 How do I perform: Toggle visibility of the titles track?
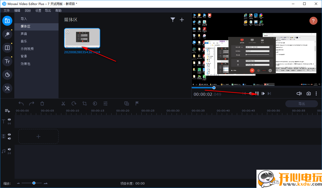coord(9,120)
